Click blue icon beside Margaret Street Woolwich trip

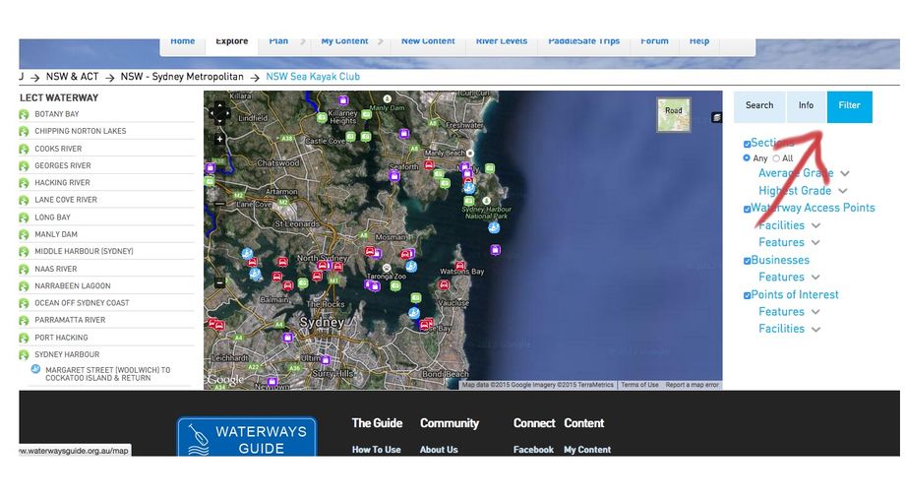[35, 369]
